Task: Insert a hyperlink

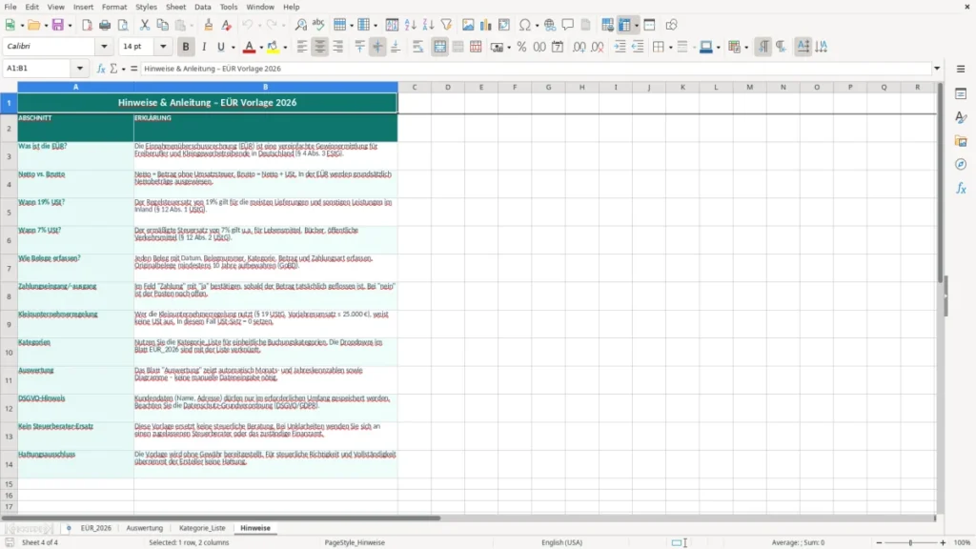Action: (550, 25)
